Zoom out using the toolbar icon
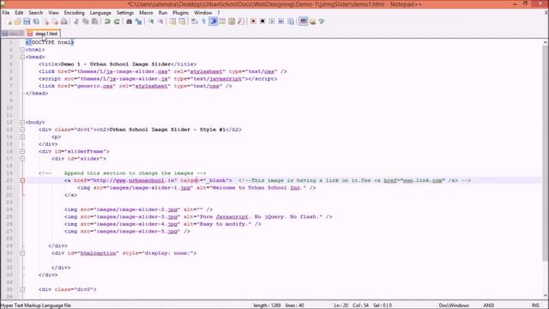The height and width of the screenshot is (309, 549). click(x=160, y=21)
